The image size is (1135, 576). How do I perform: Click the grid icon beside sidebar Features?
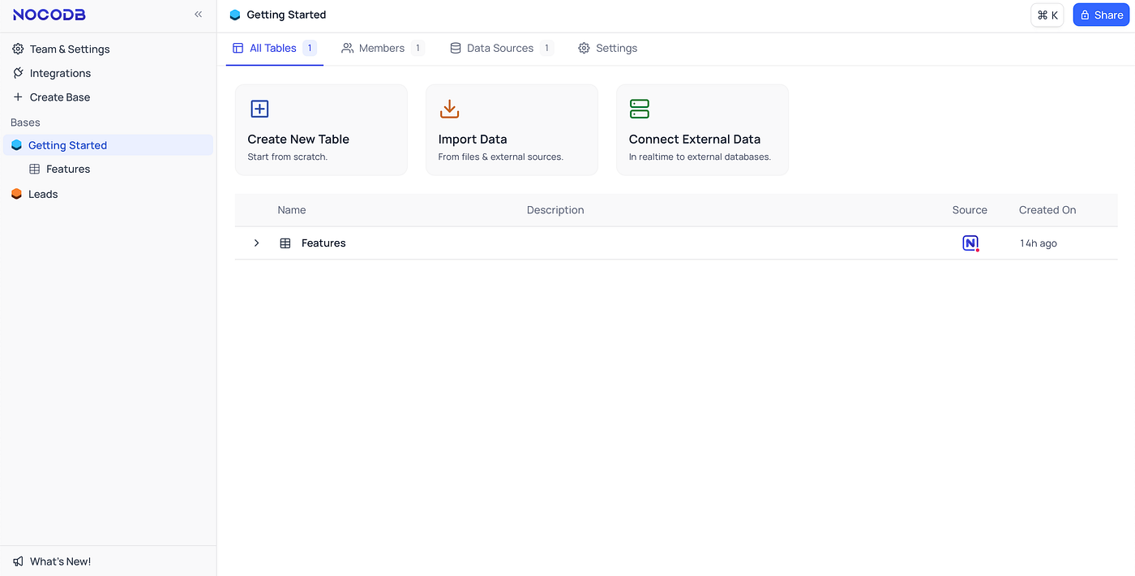tap(34, 169)
